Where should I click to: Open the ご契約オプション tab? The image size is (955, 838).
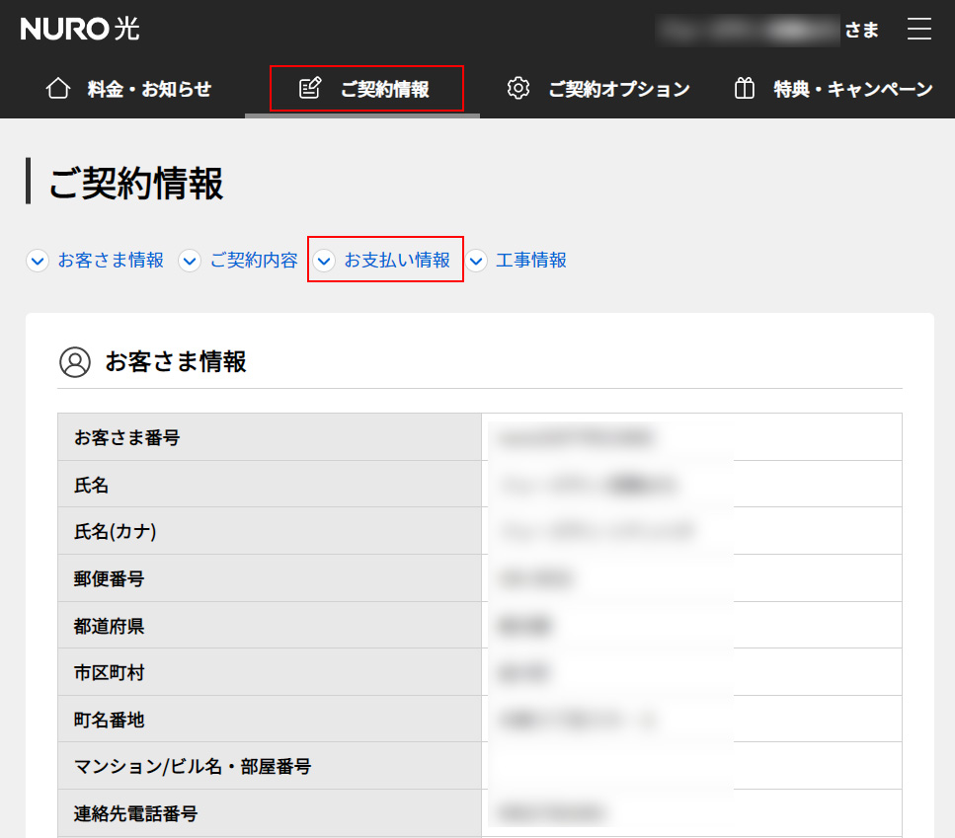[618, 90]
